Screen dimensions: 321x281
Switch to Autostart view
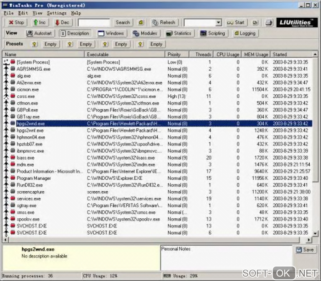click(x=40, y=33)
